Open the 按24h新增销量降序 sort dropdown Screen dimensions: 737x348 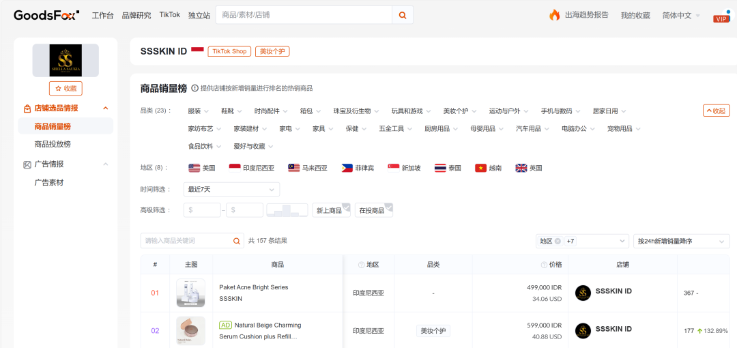pos(681,242)
